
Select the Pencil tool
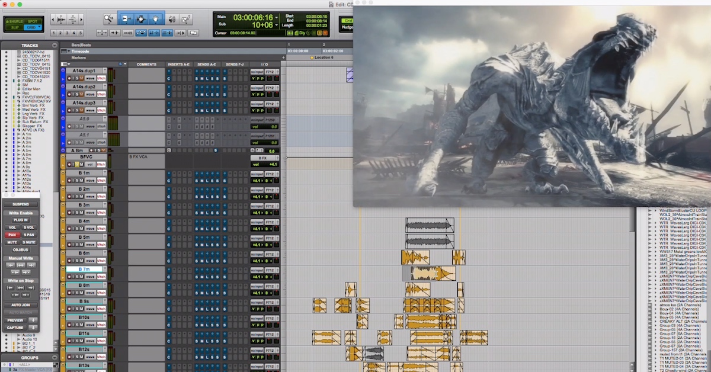point(186,19)
